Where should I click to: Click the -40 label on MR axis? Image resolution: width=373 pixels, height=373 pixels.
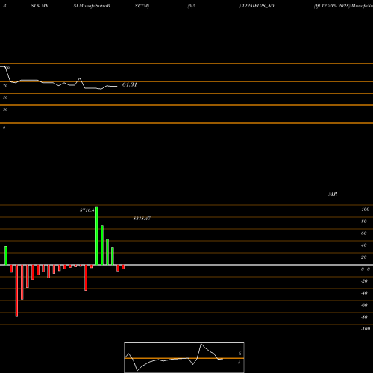(364, 293)
